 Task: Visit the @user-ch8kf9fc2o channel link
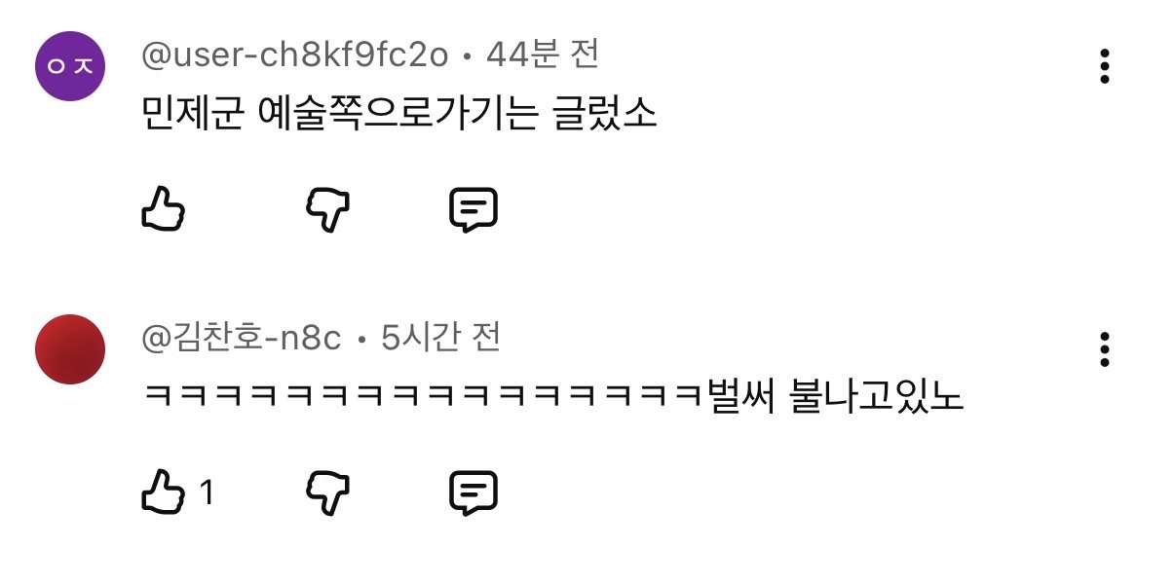(295, 55)
